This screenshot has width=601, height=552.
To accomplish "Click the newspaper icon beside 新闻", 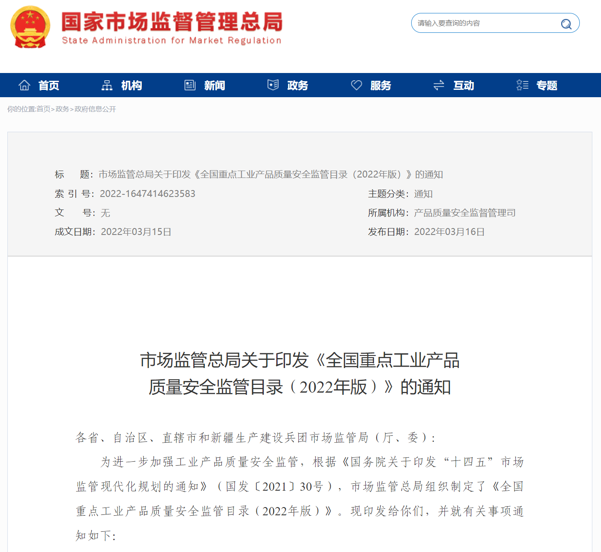I will tap(190, 86).
